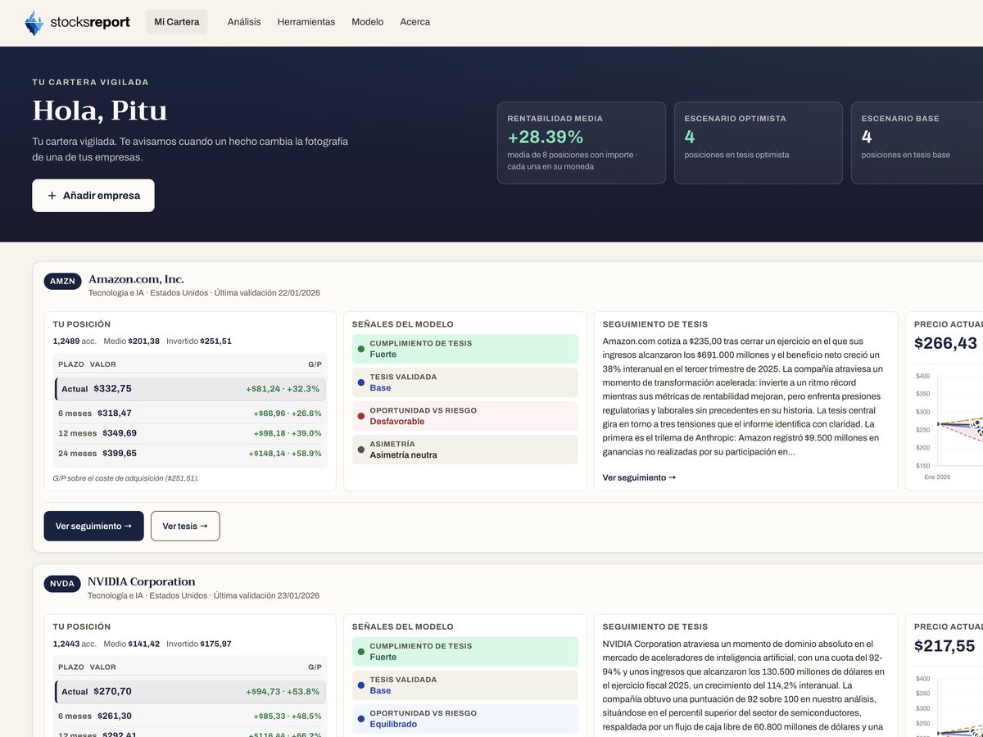The height and width of the screenshot is (737, 983).
Task: Click Amazon's Tesis validada Base signal
Action: point(464,382)
